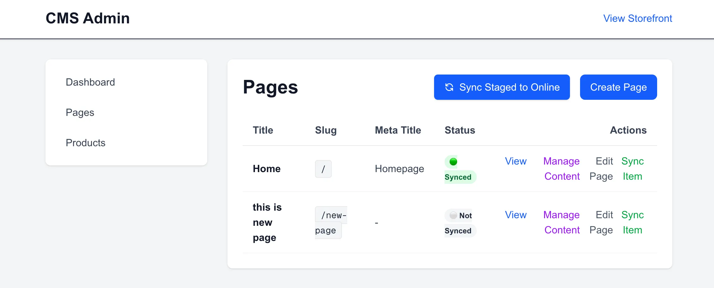Screen dimensions: 714x288
Task: Click the '/new-page' slug badge
Action: 331,223
